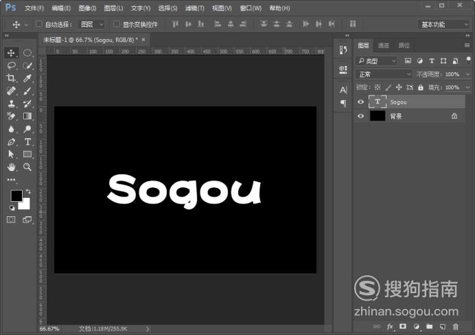Open the Move tool preset picker arrow

point(26,25)
